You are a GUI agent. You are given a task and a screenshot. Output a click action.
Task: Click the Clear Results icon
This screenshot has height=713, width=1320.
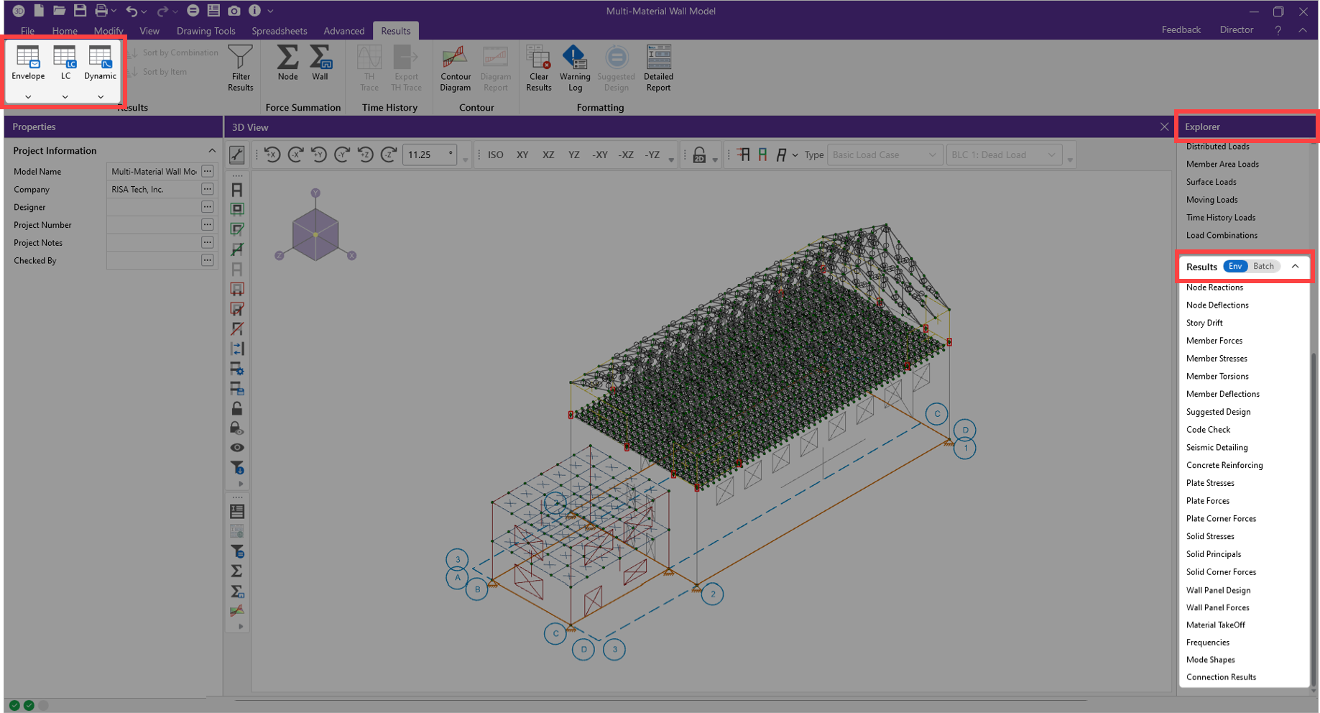(538, 68)
